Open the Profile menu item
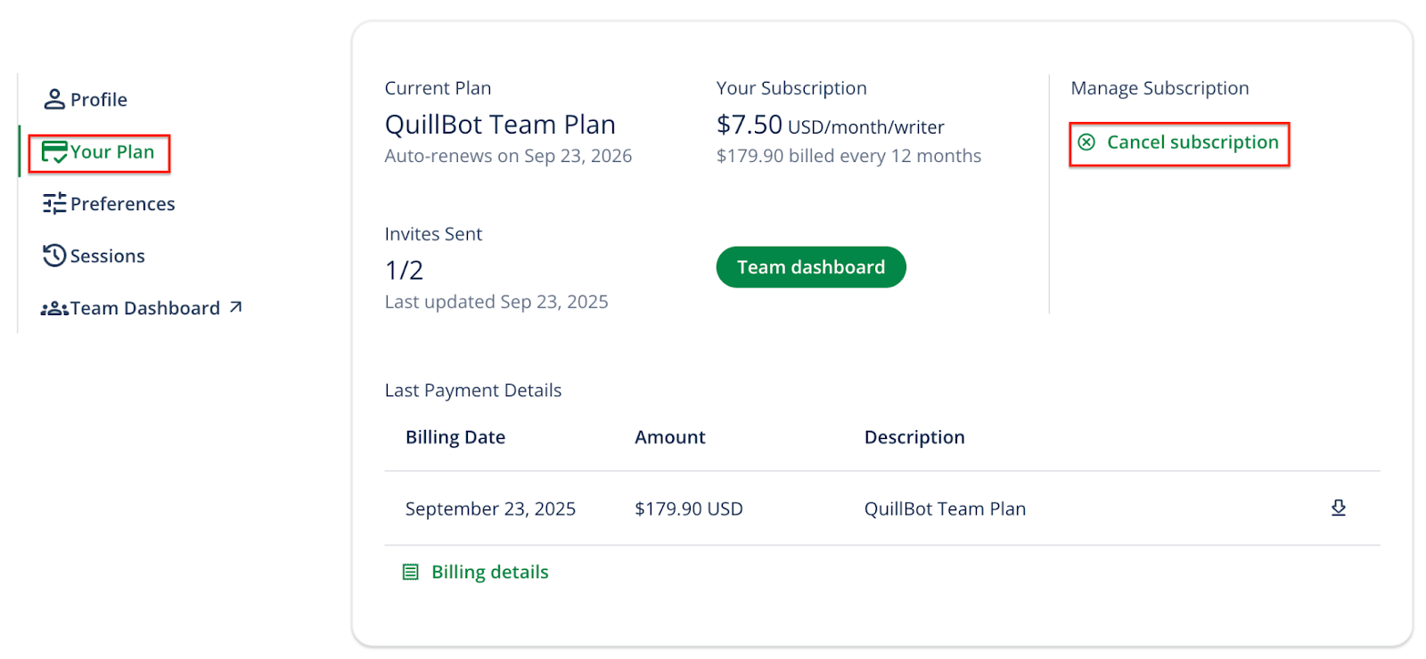1426x659 pixels. [99, 100]
